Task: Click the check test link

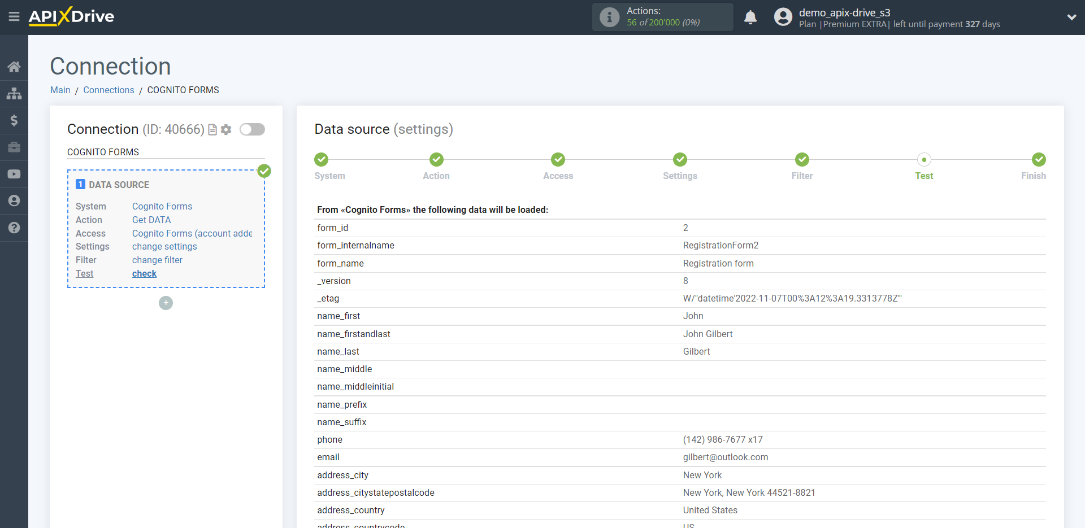Action: click(144, 274)
